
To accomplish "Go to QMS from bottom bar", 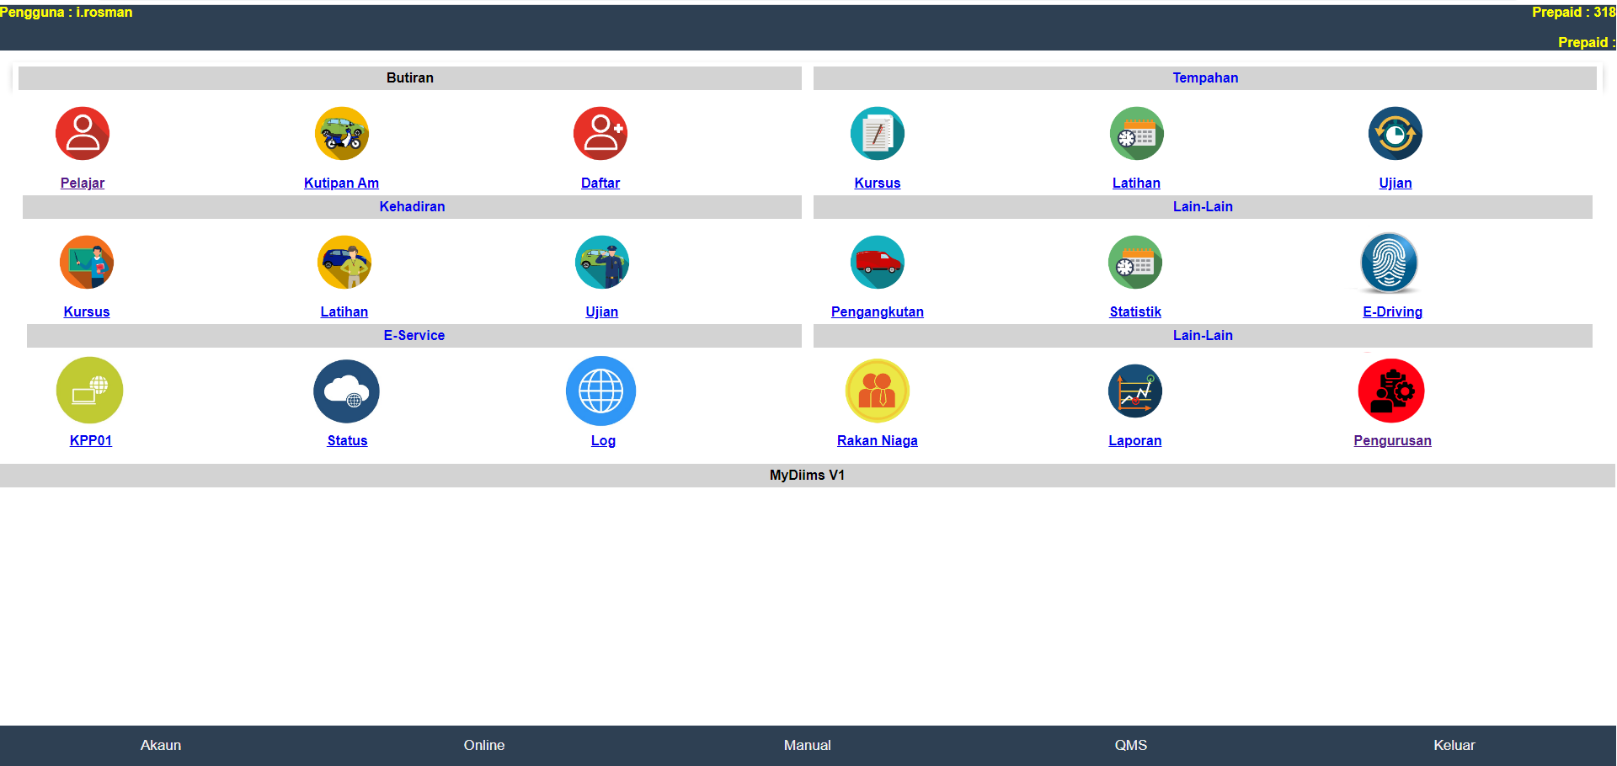I will [1130, 745].
